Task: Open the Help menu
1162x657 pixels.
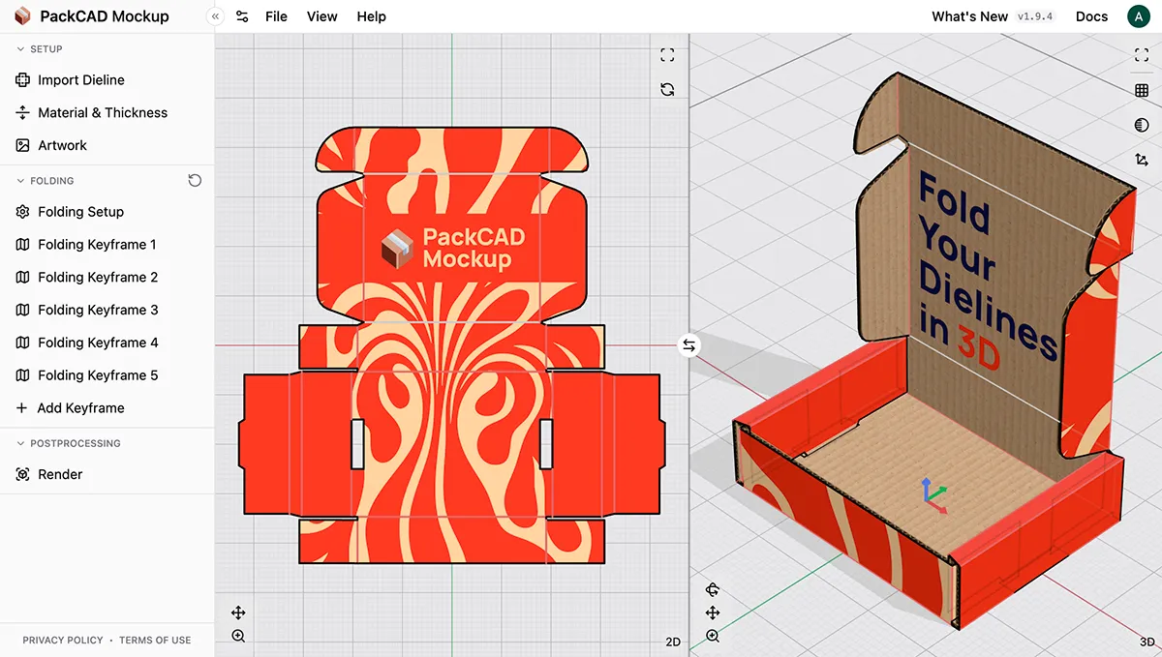Action: coord(371,16)
